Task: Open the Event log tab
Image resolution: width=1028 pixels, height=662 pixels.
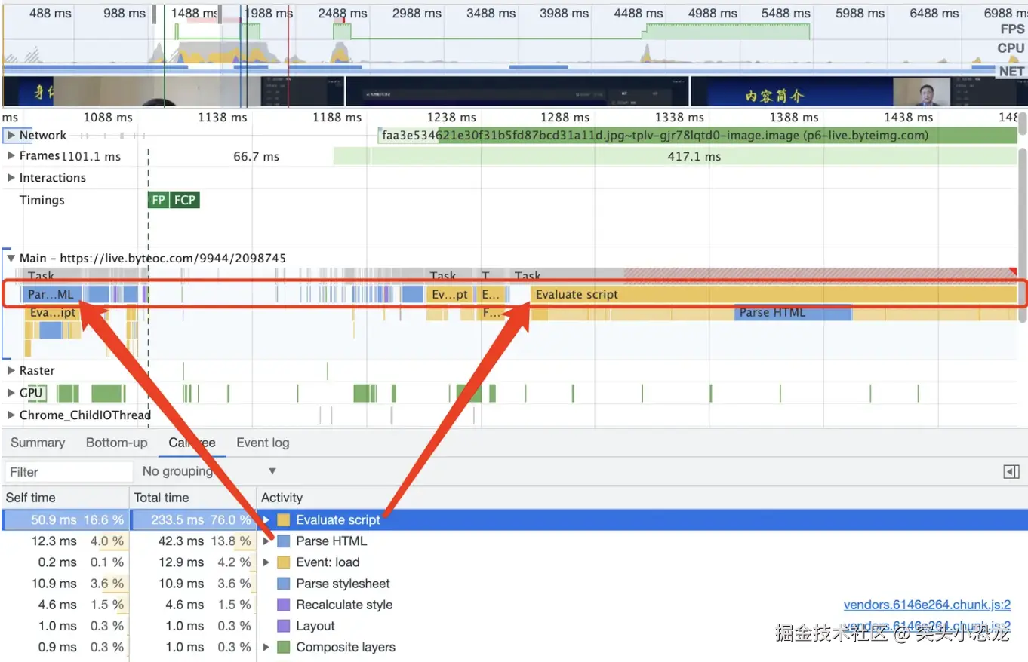Action: pyautogui.click(x=263, y=443)
